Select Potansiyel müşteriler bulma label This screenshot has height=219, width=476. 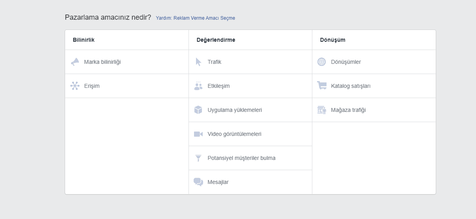(242, 158)
